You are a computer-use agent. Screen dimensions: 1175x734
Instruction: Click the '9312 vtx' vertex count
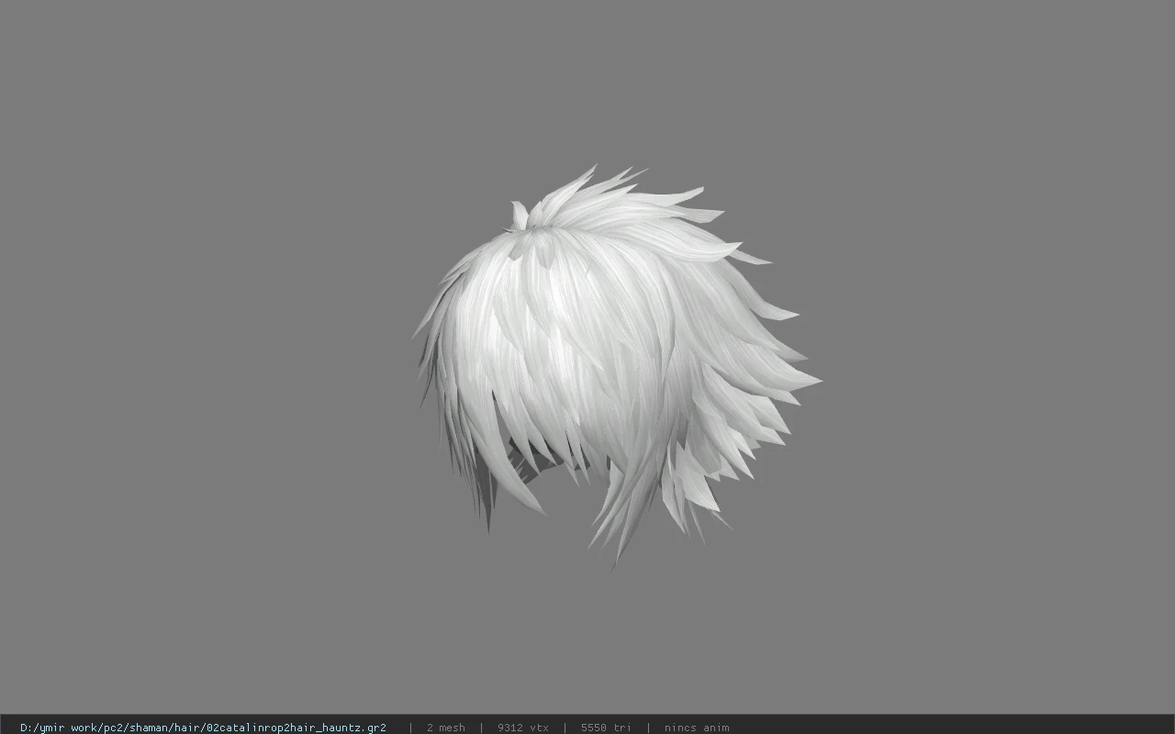pyautogui.click(x=523, y=728)
